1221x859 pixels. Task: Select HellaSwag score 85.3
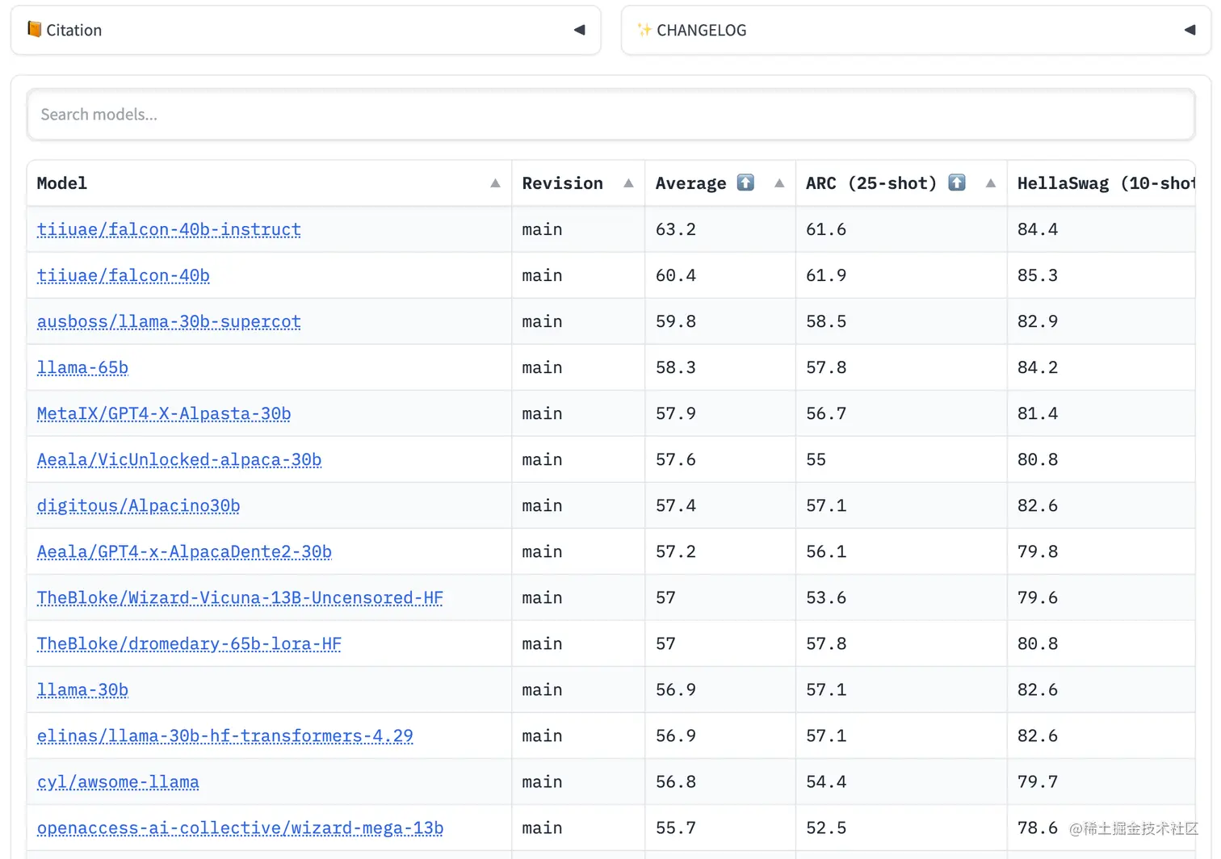(1038, 275)
